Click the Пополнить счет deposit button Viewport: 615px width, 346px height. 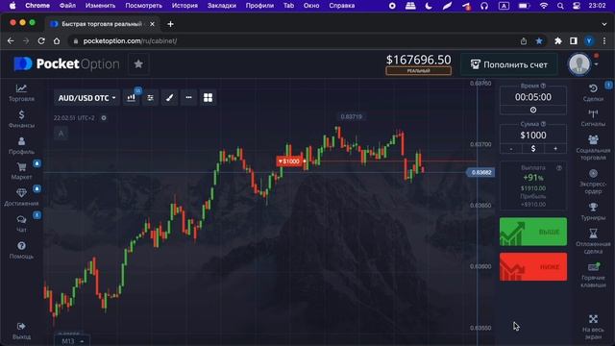(x=508, y=64)
